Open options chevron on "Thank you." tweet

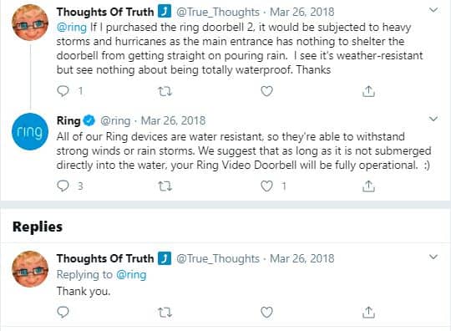pyautogui.click(x=433, y=257)
